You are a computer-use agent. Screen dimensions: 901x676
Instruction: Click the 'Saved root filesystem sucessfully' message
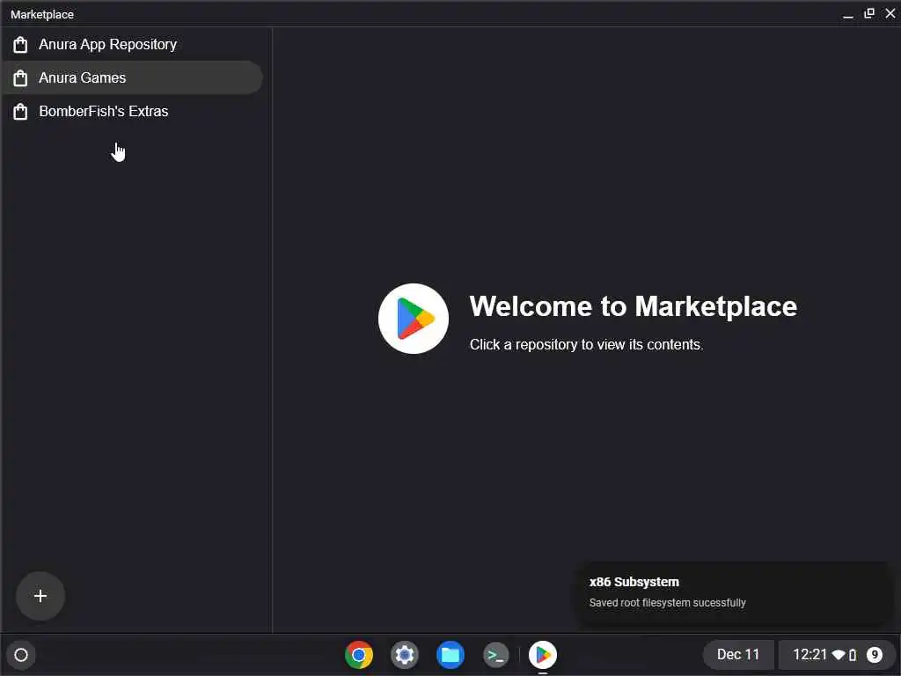(667, 603)
